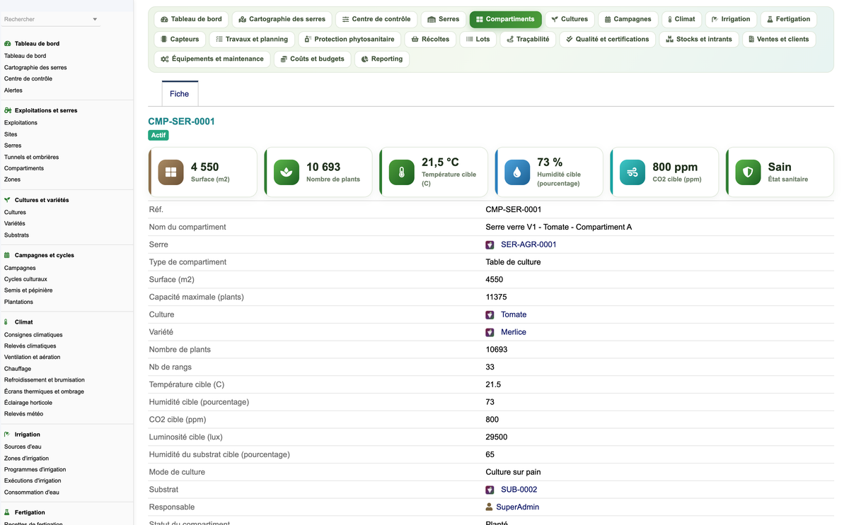Open the Lots menu
849x525 pixels.
[478, 39]
